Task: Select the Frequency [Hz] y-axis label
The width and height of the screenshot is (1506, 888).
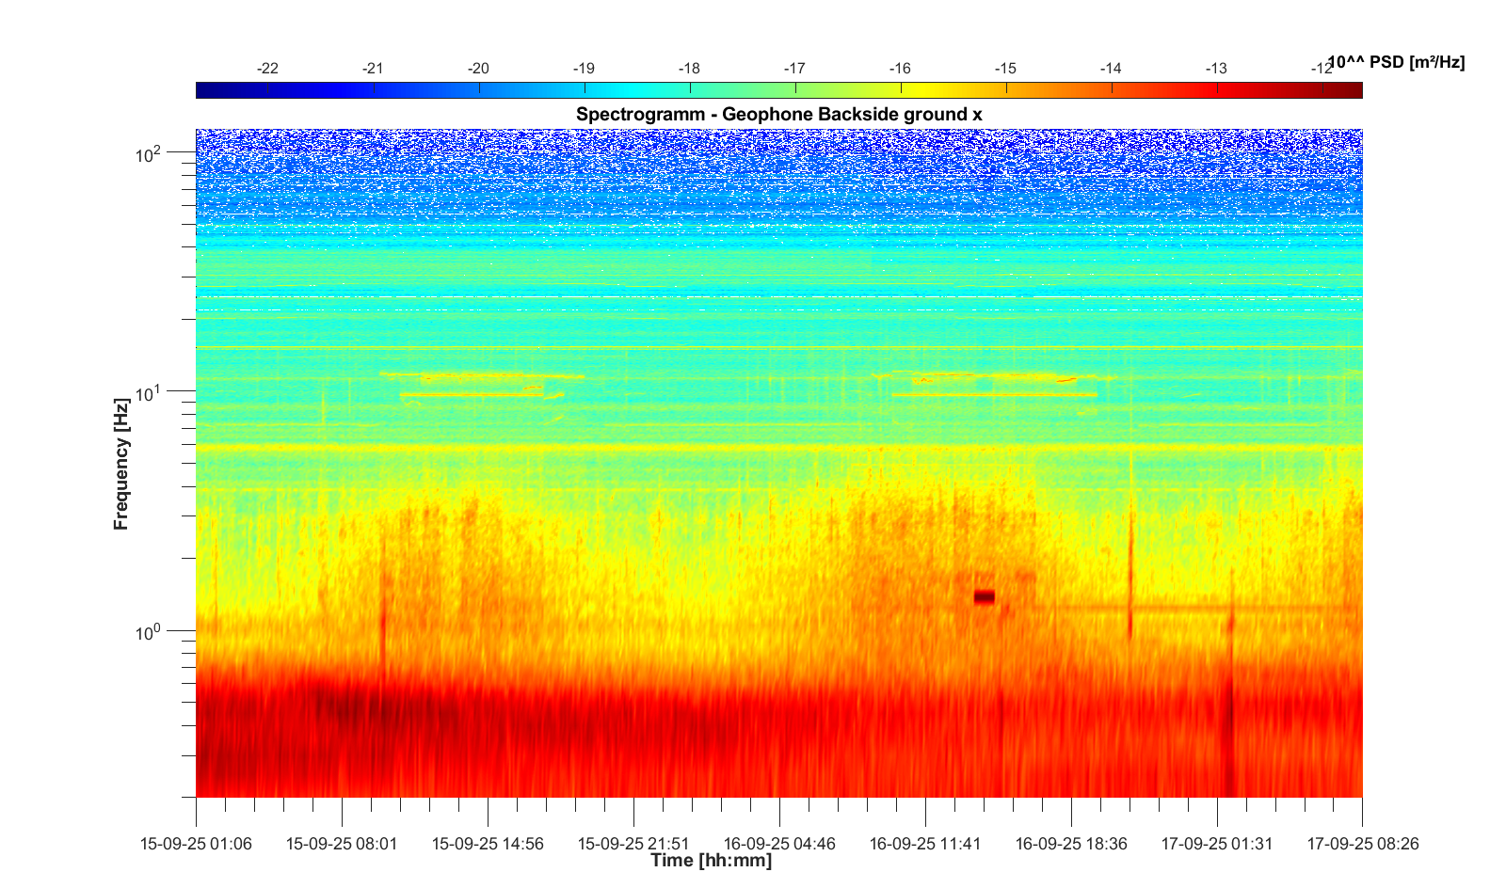Action: (120, 464)
